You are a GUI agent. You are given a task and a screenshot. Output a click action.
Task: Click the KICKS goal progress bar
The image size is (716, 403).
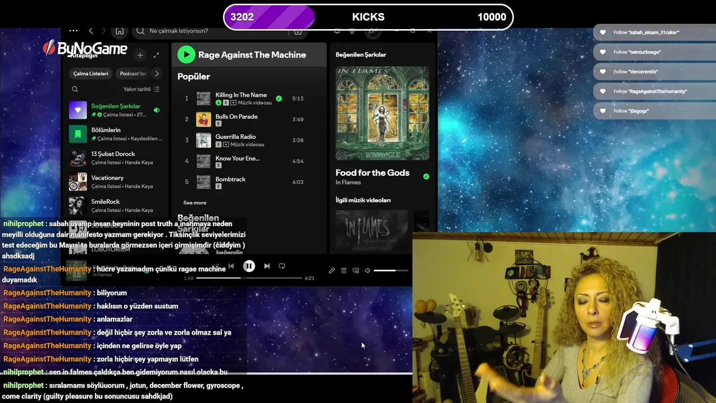pos(368,17)
